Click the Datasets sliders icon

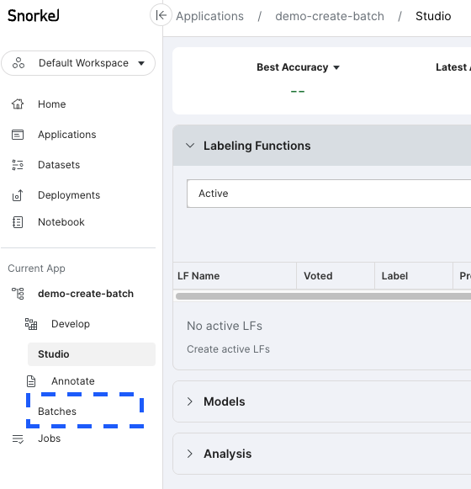18,165
